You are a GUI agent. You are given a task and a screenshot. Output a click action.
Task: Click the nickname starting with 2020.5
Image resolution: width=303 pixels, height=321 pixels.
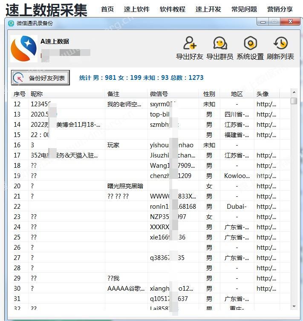pyautogui.click(x=40, y=114)
